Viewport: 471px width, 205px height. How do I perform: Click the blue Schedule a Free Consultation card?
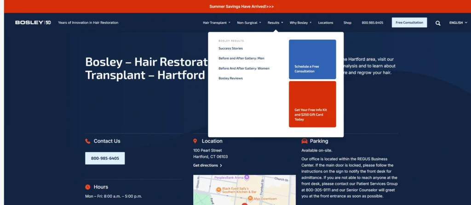(312, 59)
